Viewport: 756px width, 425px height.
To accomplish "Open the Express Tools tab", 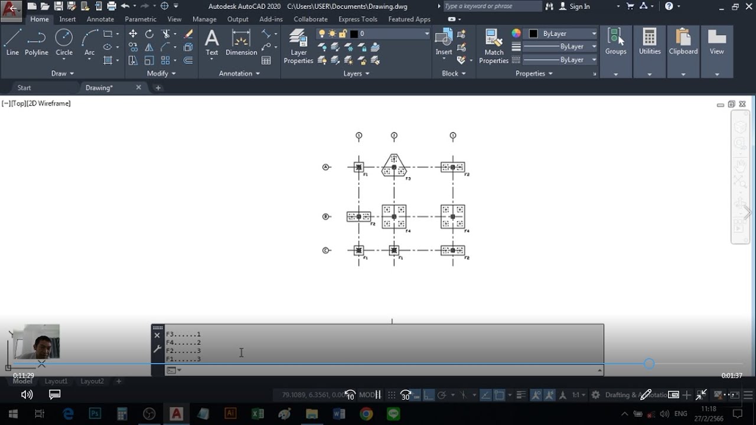I will pos(357,19).
